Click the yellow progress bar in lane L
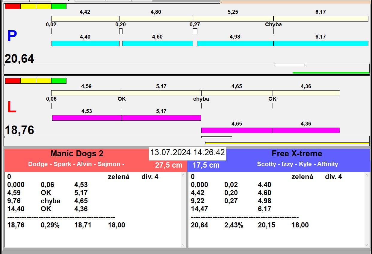 (x=287, y=143)
